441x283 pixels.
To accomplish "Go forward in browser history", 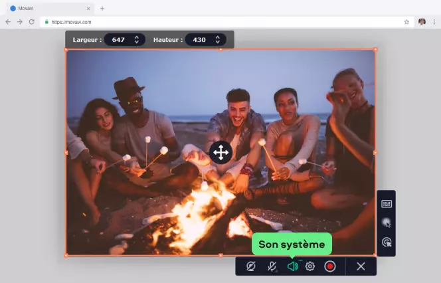I will pos(20,22).
